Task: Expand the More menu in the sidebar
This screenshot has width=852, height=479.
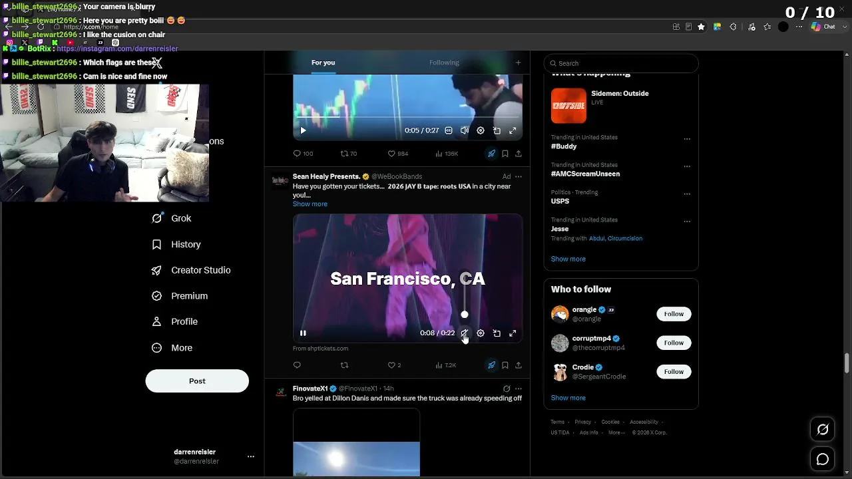Action: 172,348
